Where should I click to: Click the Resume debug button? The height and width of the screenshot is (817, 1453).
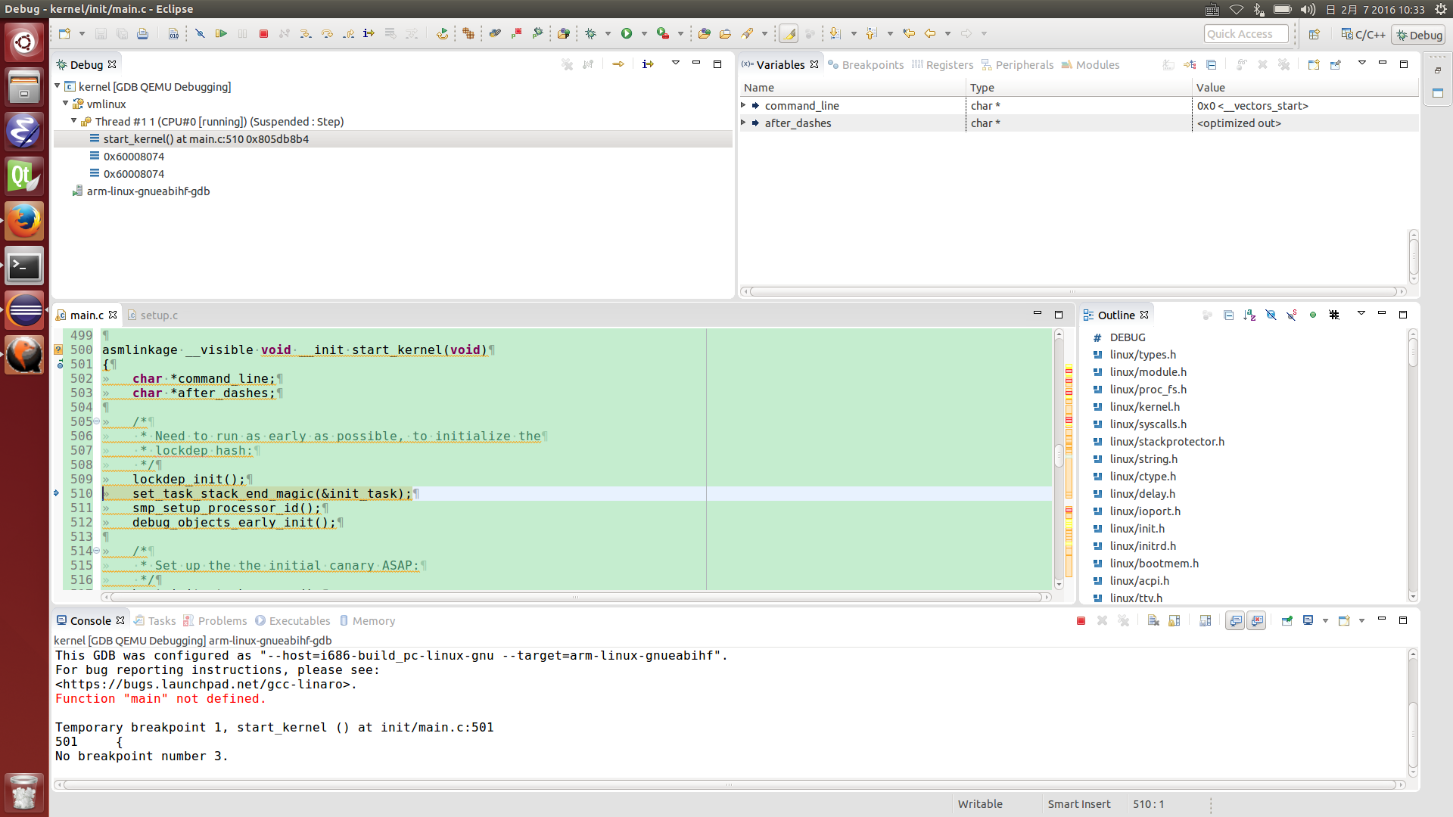pyautogui.click(x=221, y=33)
